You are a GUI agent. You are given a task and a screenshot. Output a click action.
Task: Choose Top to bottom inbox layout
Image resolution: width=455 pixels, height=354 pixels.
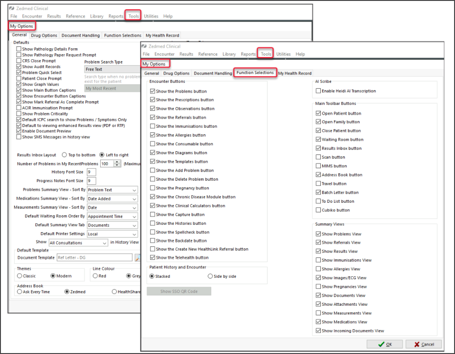pyautogui.click(x=64, y=155)
